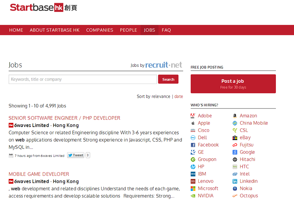Click the tweet count bubble
This screenshot has width=294, height=200.
(88, 155)
